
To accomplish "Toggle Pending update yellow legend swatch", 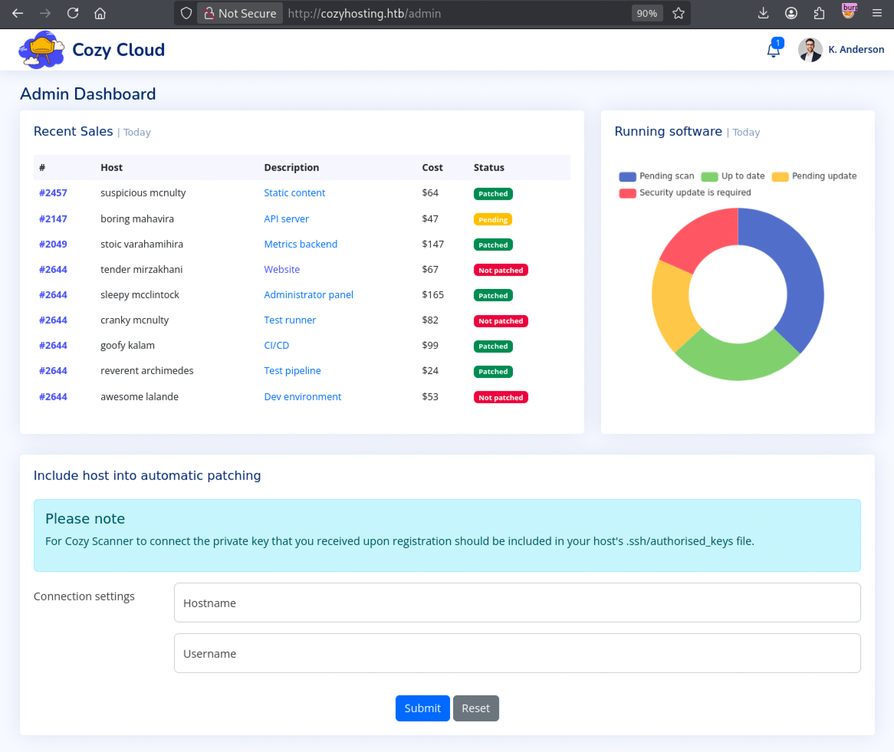I will point(780,176).
